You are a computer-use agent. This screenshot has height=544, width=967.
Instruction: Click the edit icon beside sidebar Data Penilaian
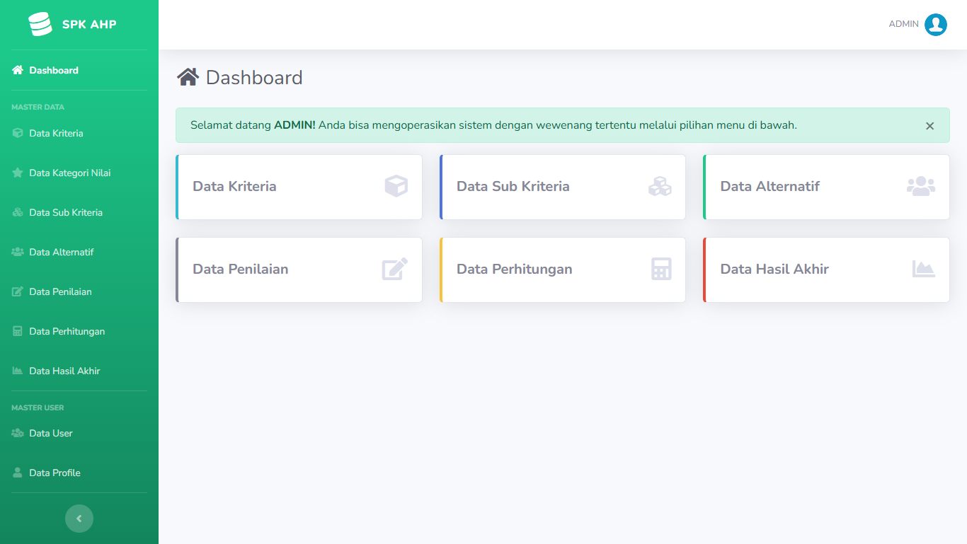click(x=18, y=291)
